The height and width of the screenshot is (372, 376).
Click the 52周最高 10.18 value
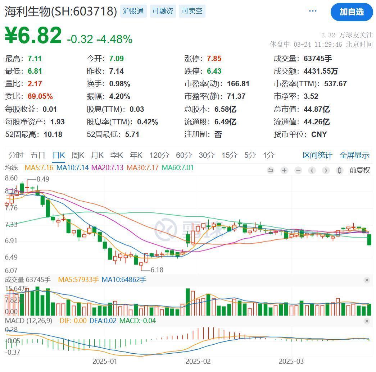pyautogui.click(x=53, y=134)
